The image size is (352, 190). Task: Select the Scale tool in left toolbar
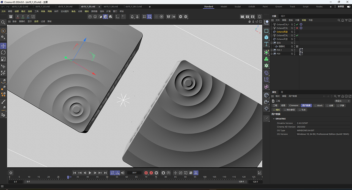click(x=3, y=59)
